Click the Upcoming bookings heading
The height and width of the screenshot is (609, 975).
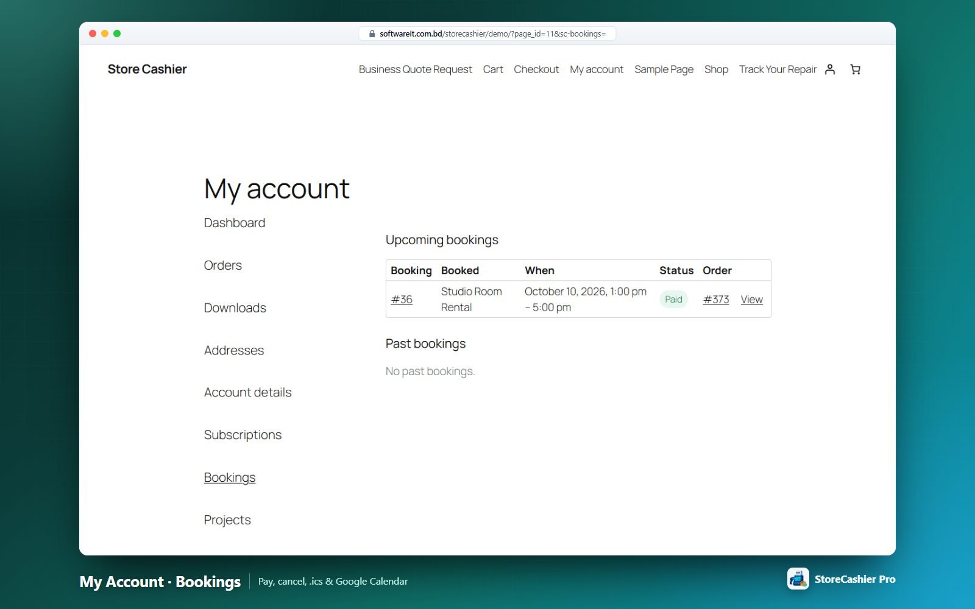(442, 240)
